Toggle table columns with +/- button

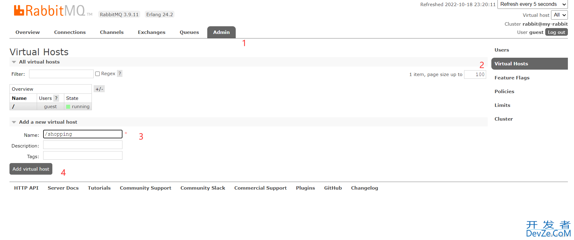click(x=99, y=89)
